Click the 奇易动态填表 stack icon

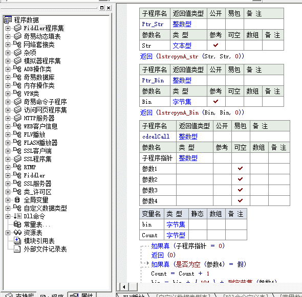(x=17, y=36)
